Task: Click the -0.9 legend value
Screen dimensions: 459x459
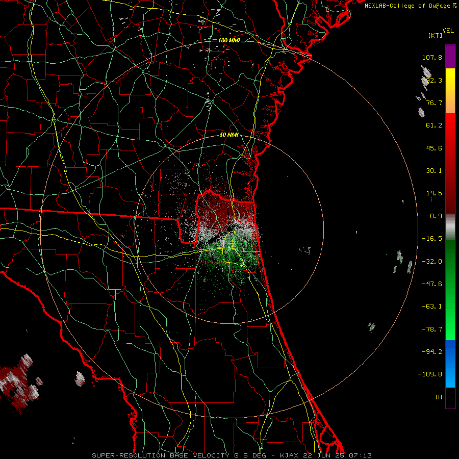Action: pyautogui.click(x=434, y=216)
